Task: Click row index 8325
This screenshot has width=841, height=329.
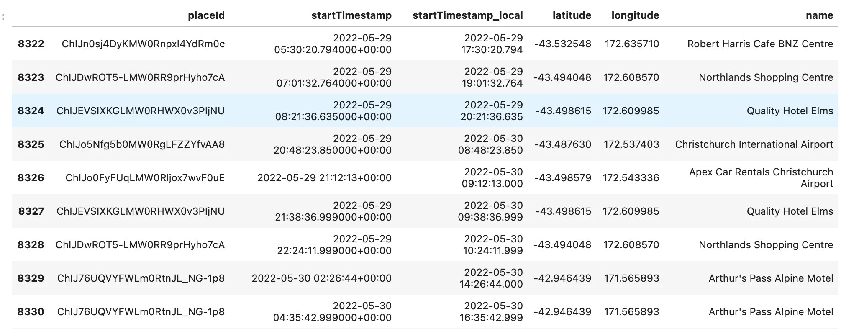Action: (31, 144)
